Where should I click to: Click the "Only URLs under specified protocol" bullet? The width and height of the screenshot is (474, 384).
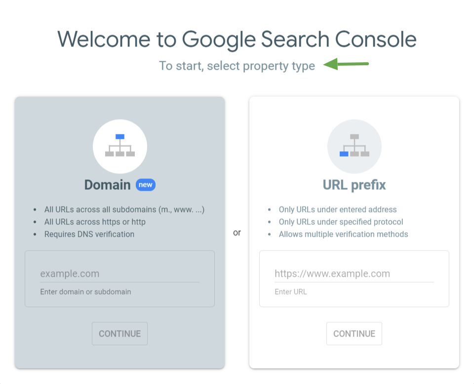341,222
